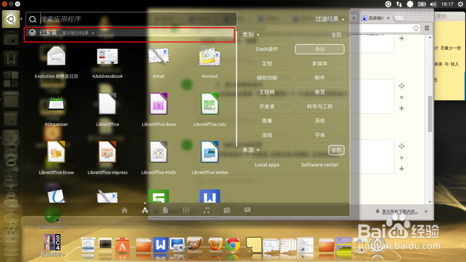The image size is (466, 262).
Task: Toggle the 图像 category filter
Action: (x=267, y=121)
